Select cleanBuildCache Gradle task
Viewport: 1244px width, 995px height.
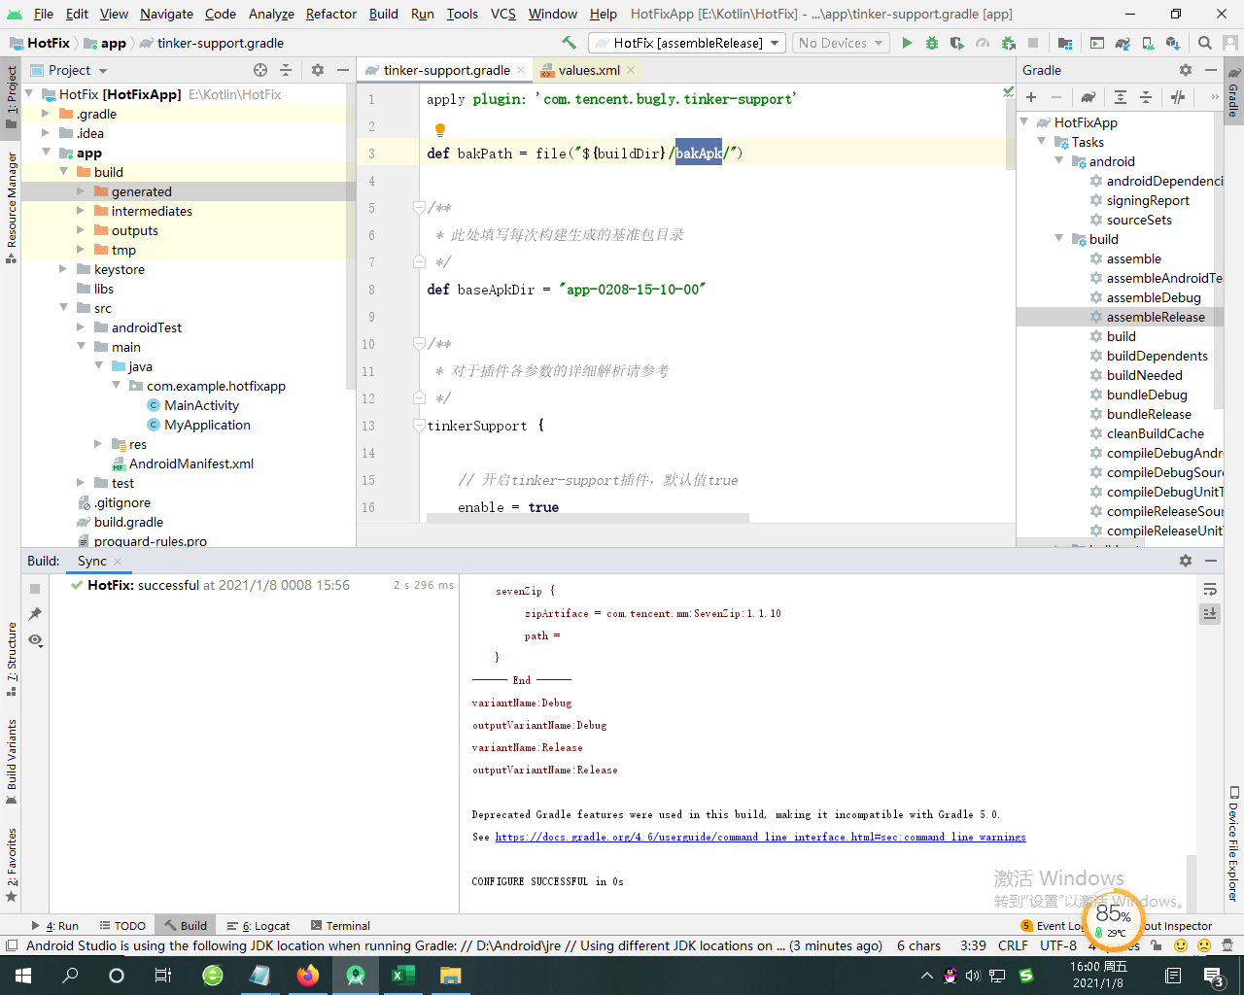(x=1155, y=433)
